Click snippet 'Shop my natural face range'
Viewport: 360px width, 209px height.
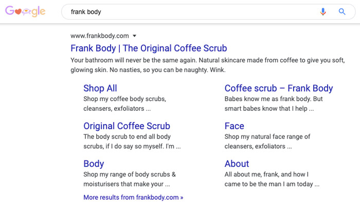[267, 142]
